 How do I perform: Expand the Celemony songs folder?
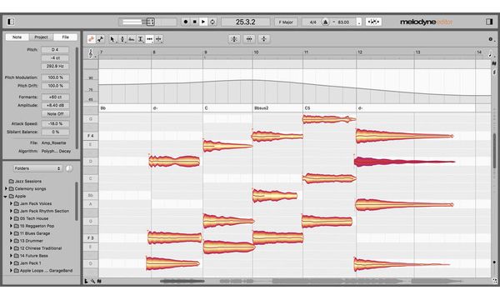[x=6, y=188]
